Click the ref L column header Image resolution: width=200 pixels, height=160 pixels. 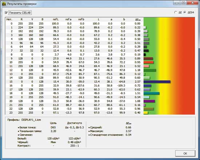[56, 19]
